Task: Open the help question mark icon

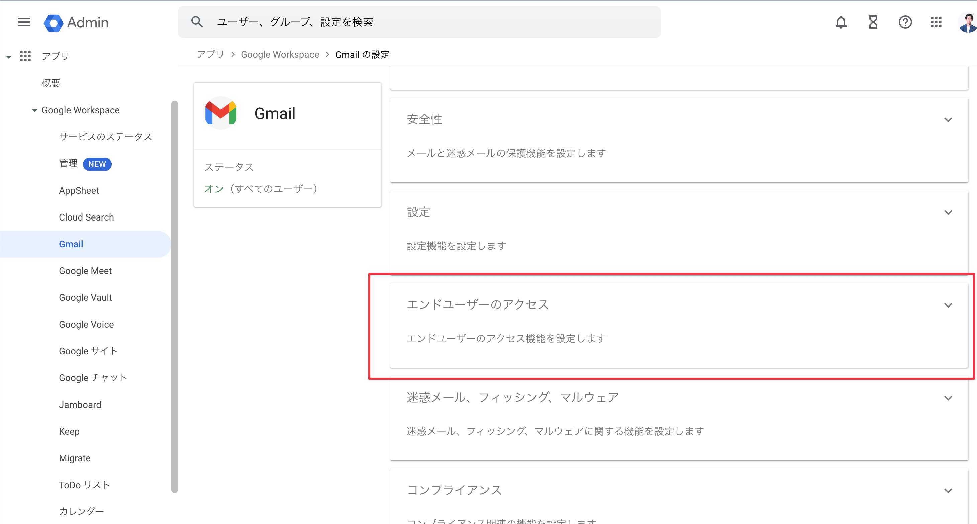Action: tap(905, 22)
